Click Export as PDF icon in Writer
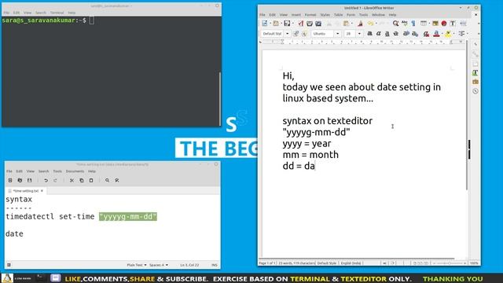Image resolution: width=503 pixels, height=283 pixels. tap(300, 24)
